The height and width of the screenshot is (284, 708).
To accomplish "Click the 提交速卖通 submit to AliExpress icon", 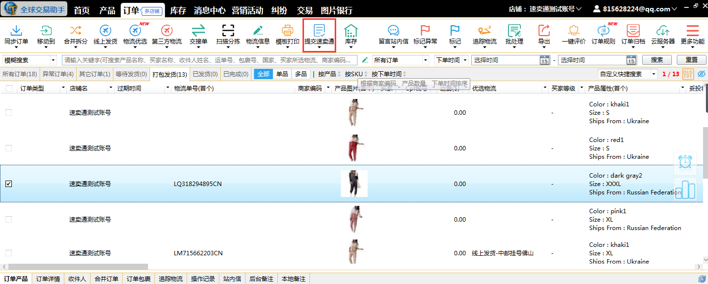I will [319, 31].
